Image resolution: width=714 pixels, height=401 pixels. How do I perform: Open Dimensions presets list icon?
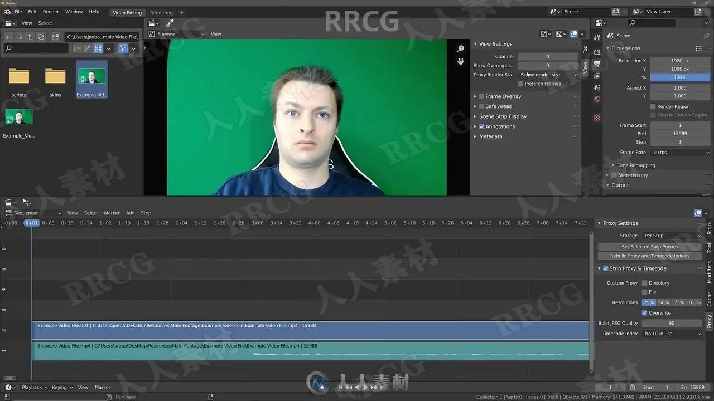[698, 48]
